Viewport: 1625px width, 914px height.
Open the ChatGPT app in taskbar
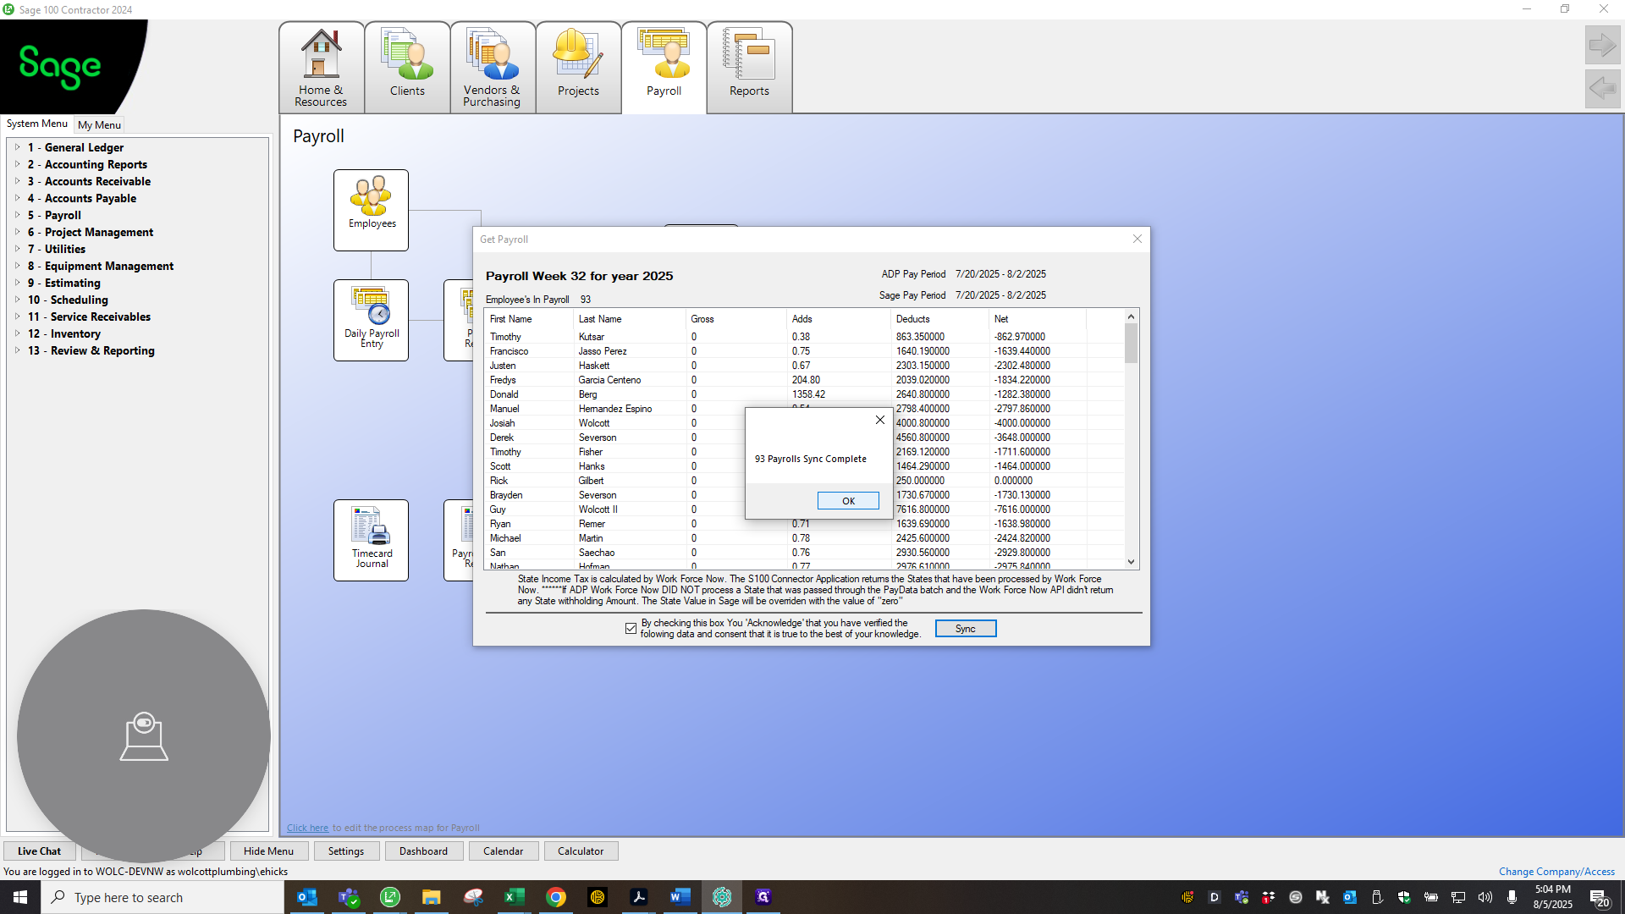tap(722, 897)
